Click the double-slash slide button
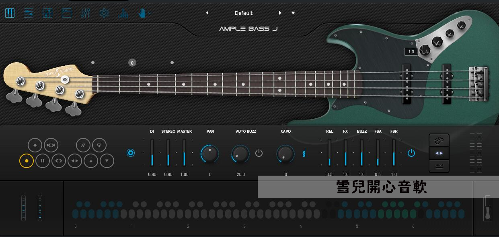 click(x=83, y=145)
